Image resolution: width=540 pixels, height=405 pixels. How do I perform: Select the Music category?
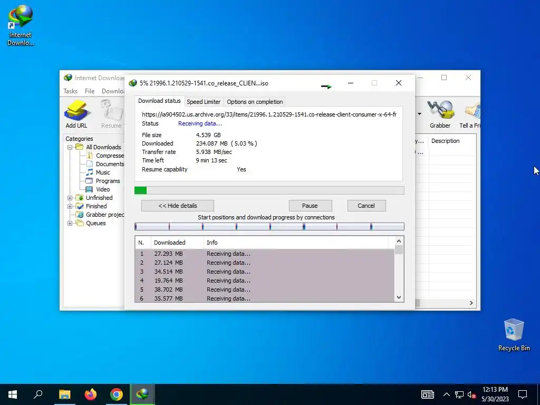coord(98,172)
